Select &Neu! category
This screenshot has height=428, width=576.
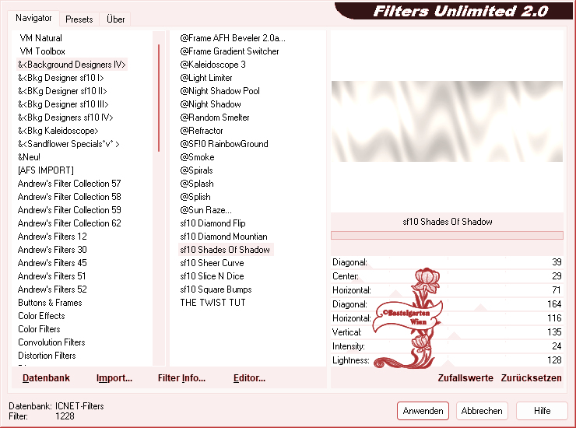pyautogui.click(x=29, y=157)
